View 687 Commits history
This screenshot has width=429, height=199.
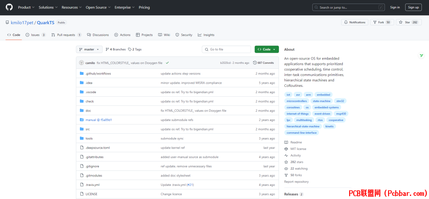pos(263,63)
